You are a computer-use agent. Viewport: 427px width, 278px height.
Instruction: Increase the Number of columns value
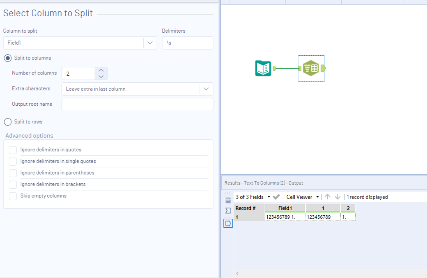(x=101, y=70)
